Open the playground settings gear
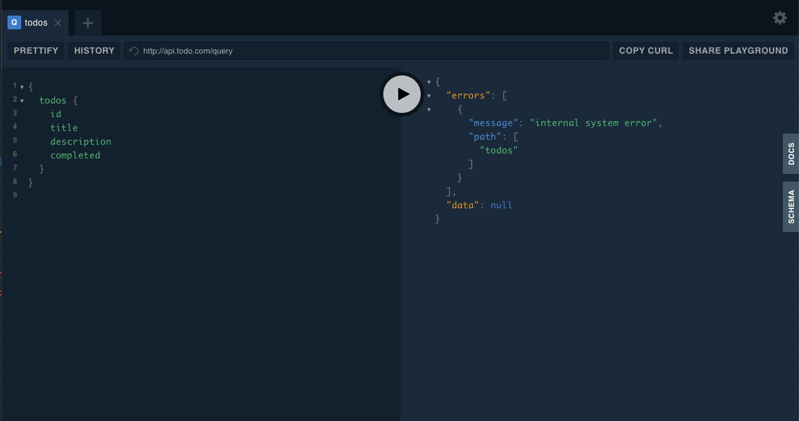This screenshot has width=799, height=421. (x=779, y=17)
